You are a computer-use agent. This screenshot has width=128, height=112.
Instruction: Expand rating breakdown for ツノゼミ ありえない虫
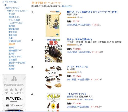(x=78, y=72)
